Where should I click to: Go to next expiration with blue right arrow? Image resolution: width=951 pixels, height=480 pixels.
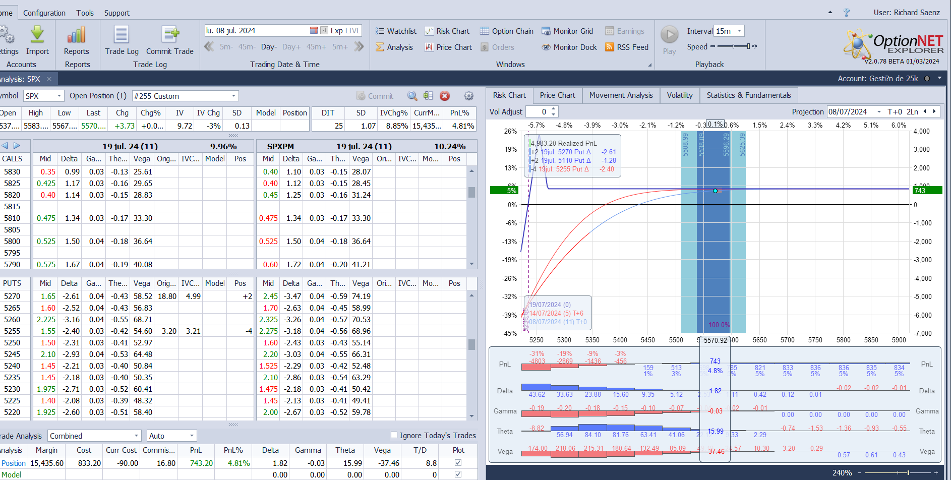pyautogui.click(x=17, y=146)
